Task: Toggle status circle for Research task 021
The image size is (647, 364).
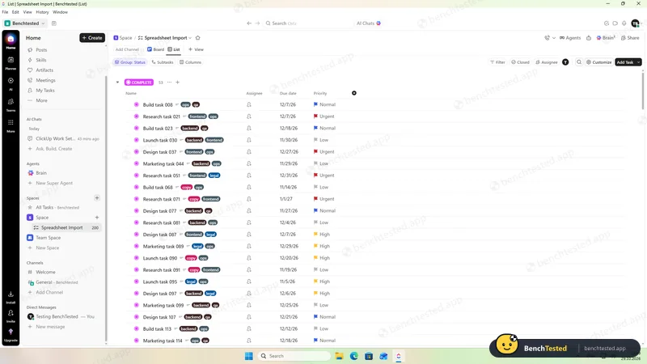Action: pos(137,116)
